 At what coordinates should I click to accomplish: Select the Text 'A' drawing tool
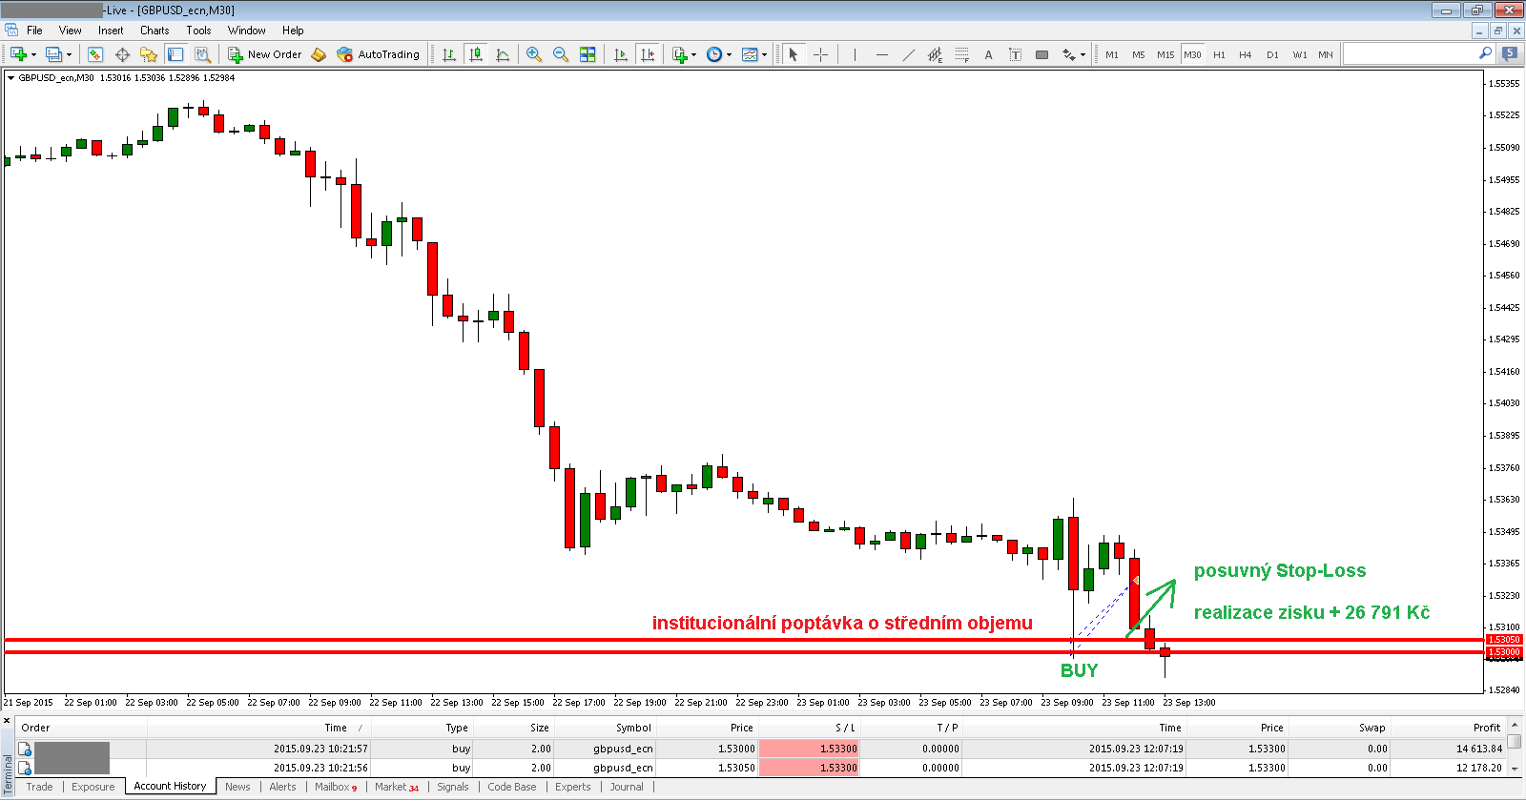pyautogui.click(x=988, y=54)
